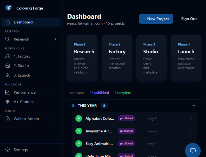Open Waitlist Admin in sidebar

(x=31, y=119)
